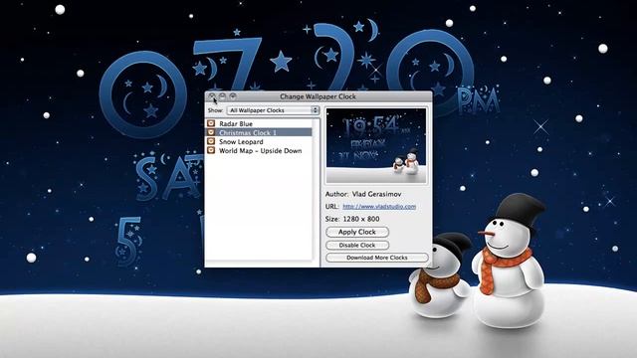Click the World Map – Upside Down icon
637x358 pixels.
point(211,150)
